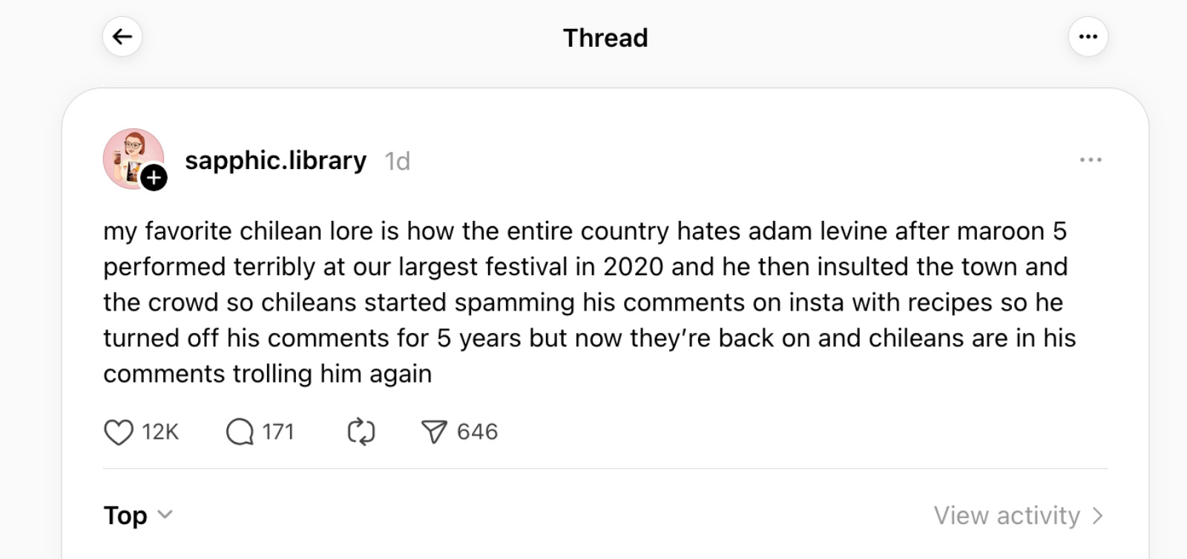Click the arrow next to View activity
Image resolution: width=1187 pixels, height=559 pixels.
coord(1098,515)
